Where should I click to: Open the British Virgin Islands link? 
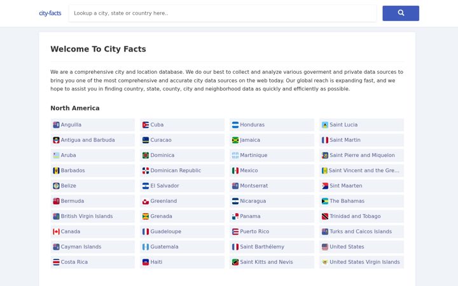[93, 216]
